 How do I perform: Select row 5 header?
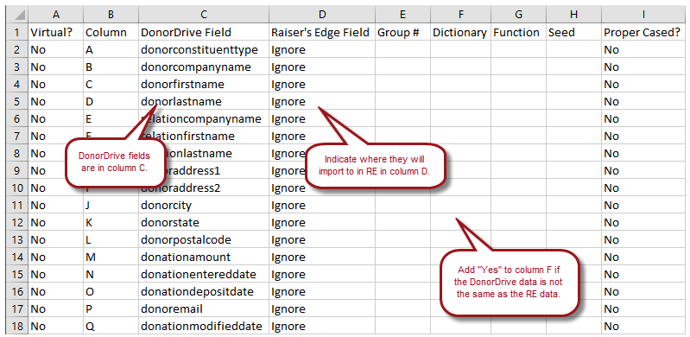tap(17, 102)
